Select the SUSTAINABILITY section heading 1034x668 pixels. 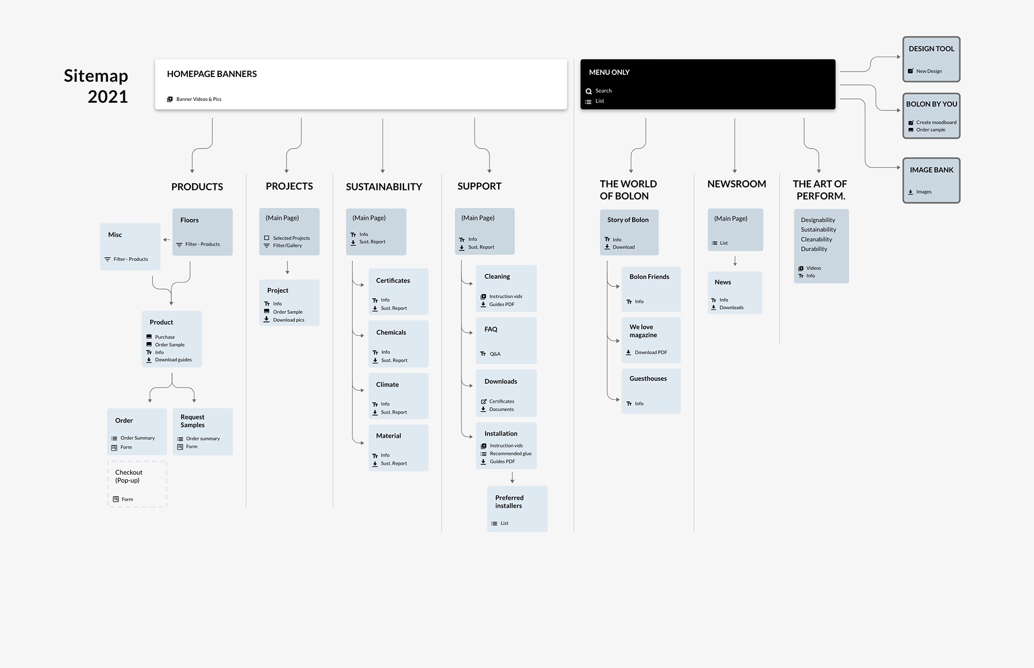[x=383, y=187]
